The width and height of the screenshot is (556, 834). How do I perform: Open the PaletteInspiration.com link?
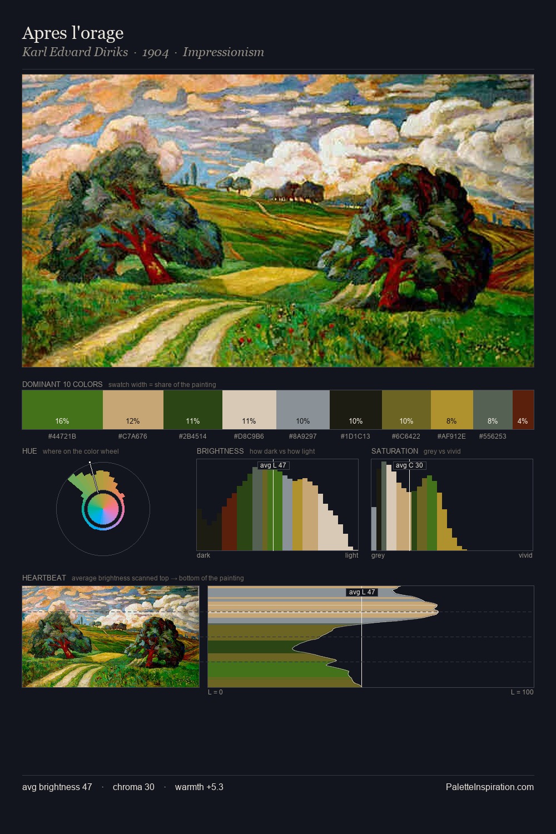490,787
